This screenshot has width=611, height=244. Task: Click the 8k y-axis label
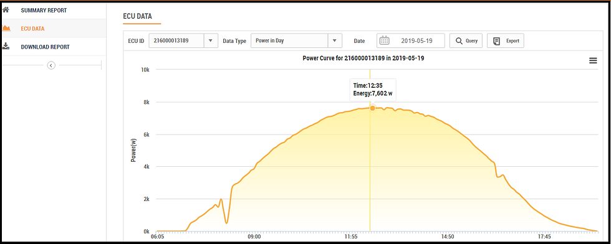(x=147, y=102)
